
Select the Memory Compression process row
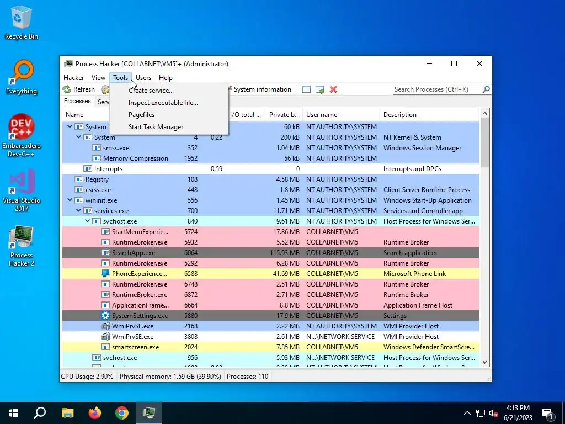coord(270,158)
